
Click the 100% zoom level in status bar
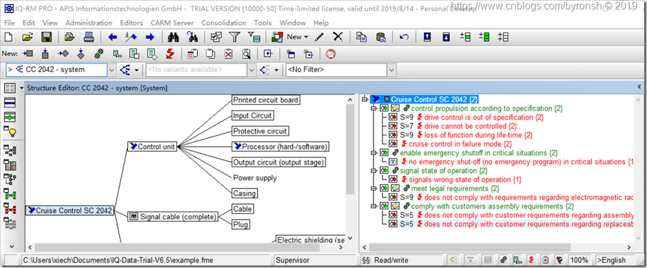click(580, 260)
